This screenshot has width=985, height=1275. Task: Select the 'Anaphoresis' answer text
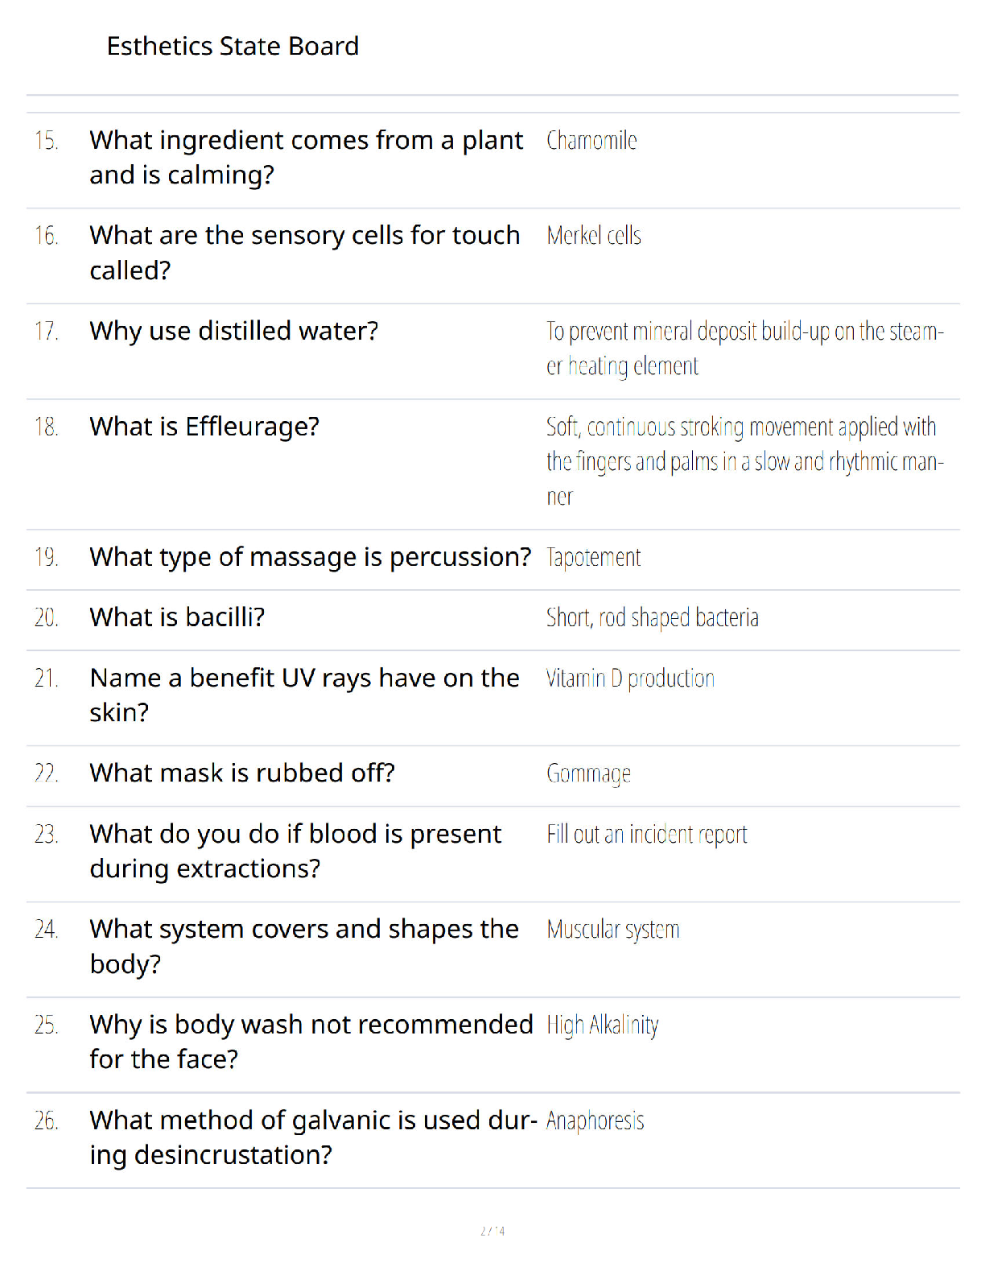pos(596,1120)
